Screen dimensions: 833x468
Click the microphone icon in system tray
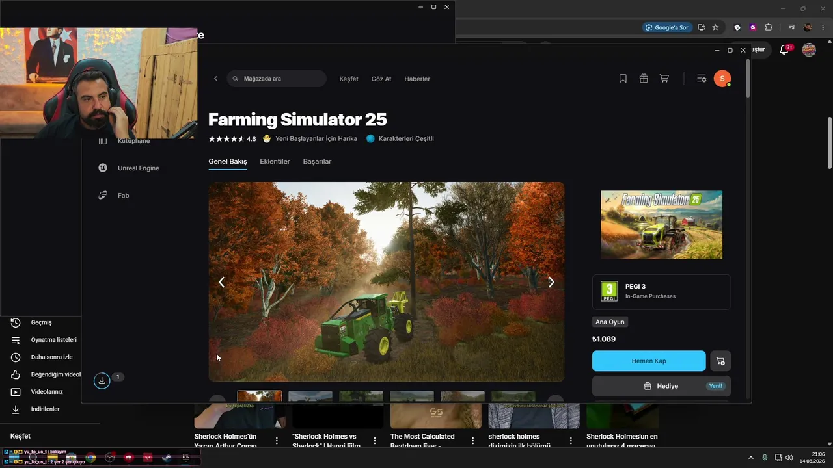(765, 458)
